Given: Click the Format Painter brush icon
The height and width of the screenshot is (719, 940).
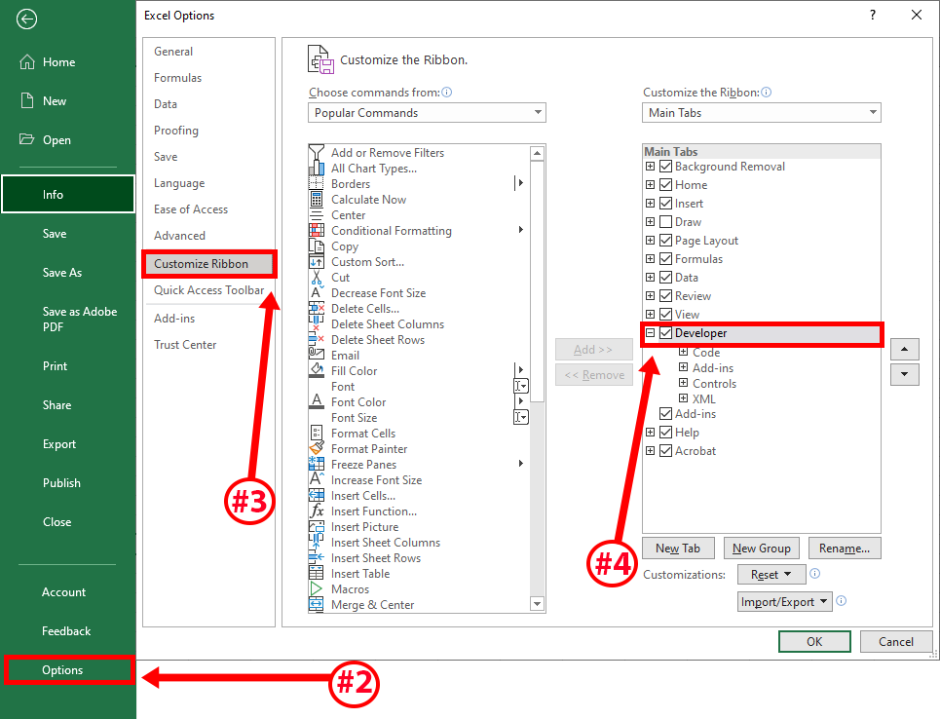Looking at the screenshot, I should click(x=317, y=449).
